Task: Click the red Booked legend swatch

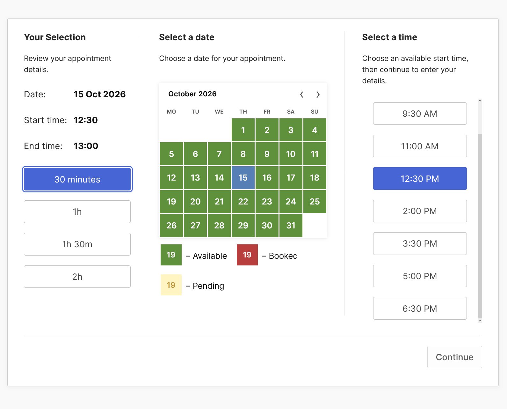Action: pyautogui.click(x=247, y=255)
